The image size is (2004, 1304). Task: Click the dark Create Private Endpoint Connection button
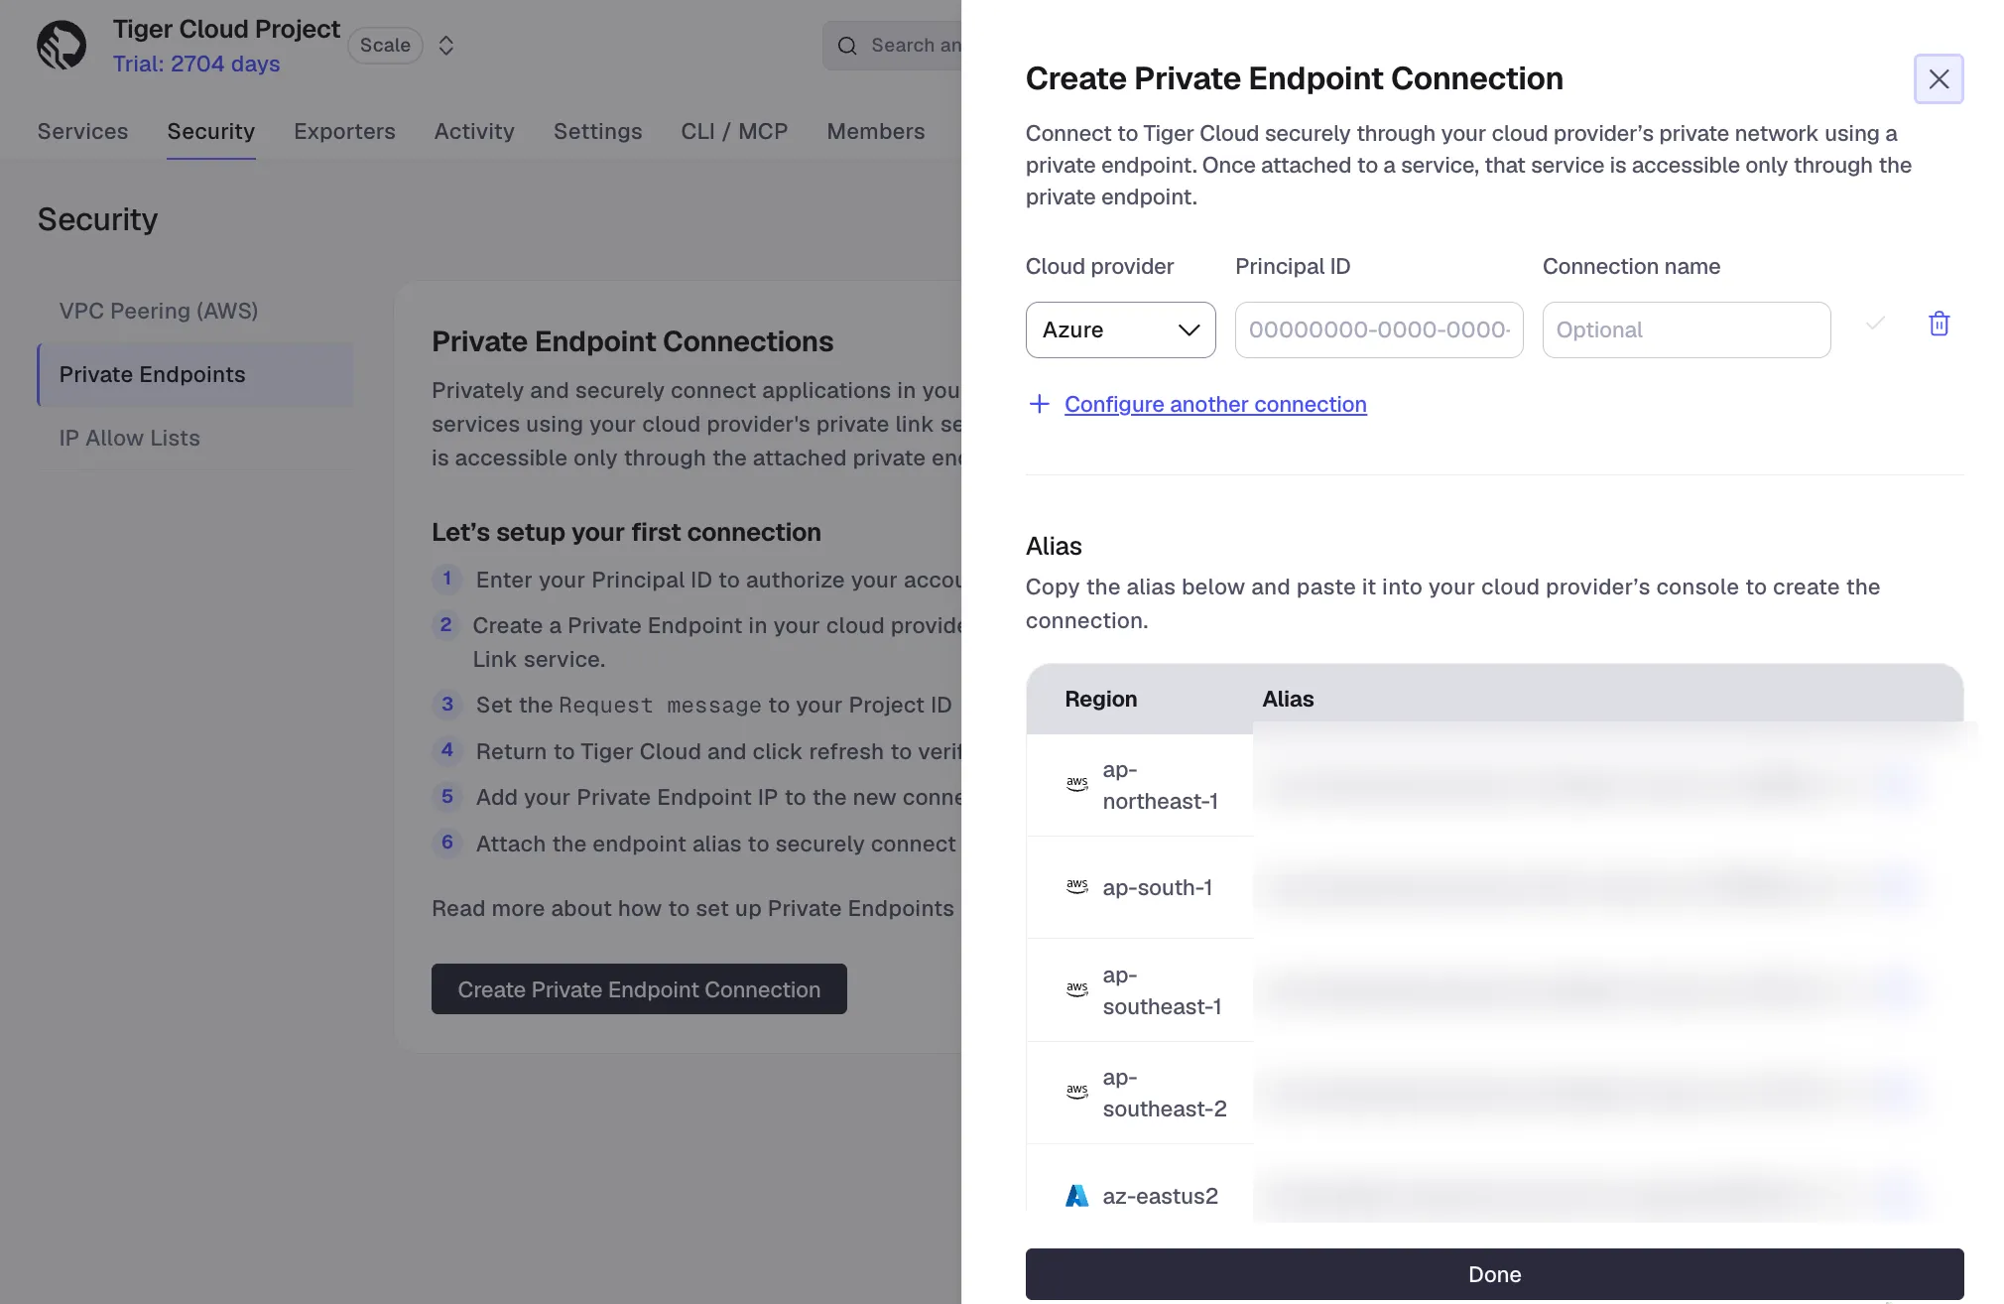(x=639, y=989)
